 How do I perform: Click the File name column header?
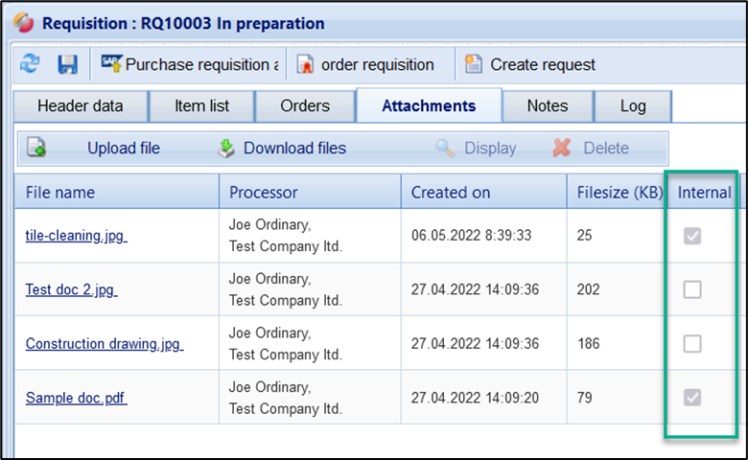[x=60, y=193]
